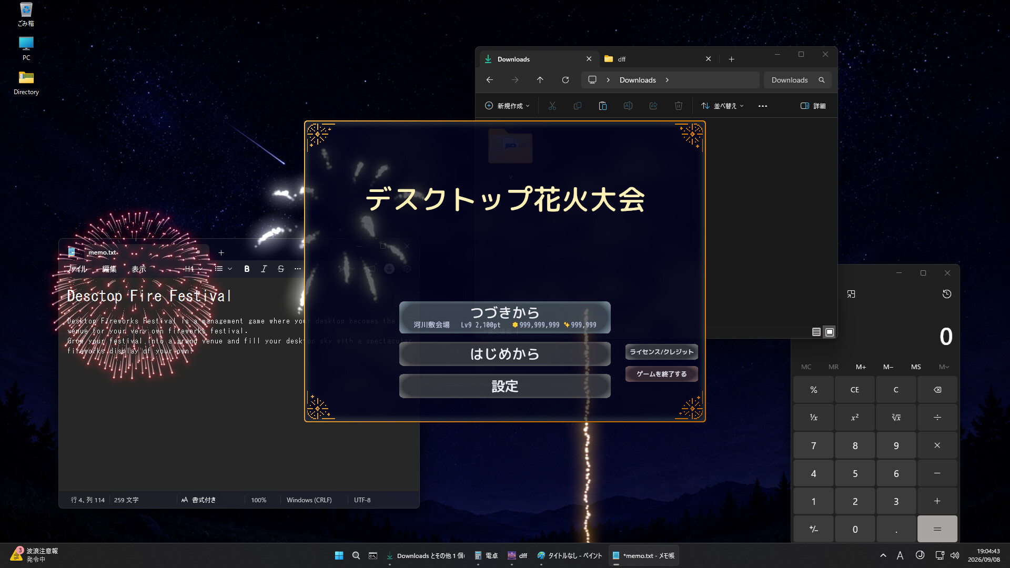Toggle the 詳細 details pane
The image size is (1010, 568).
tap(813, 106)
